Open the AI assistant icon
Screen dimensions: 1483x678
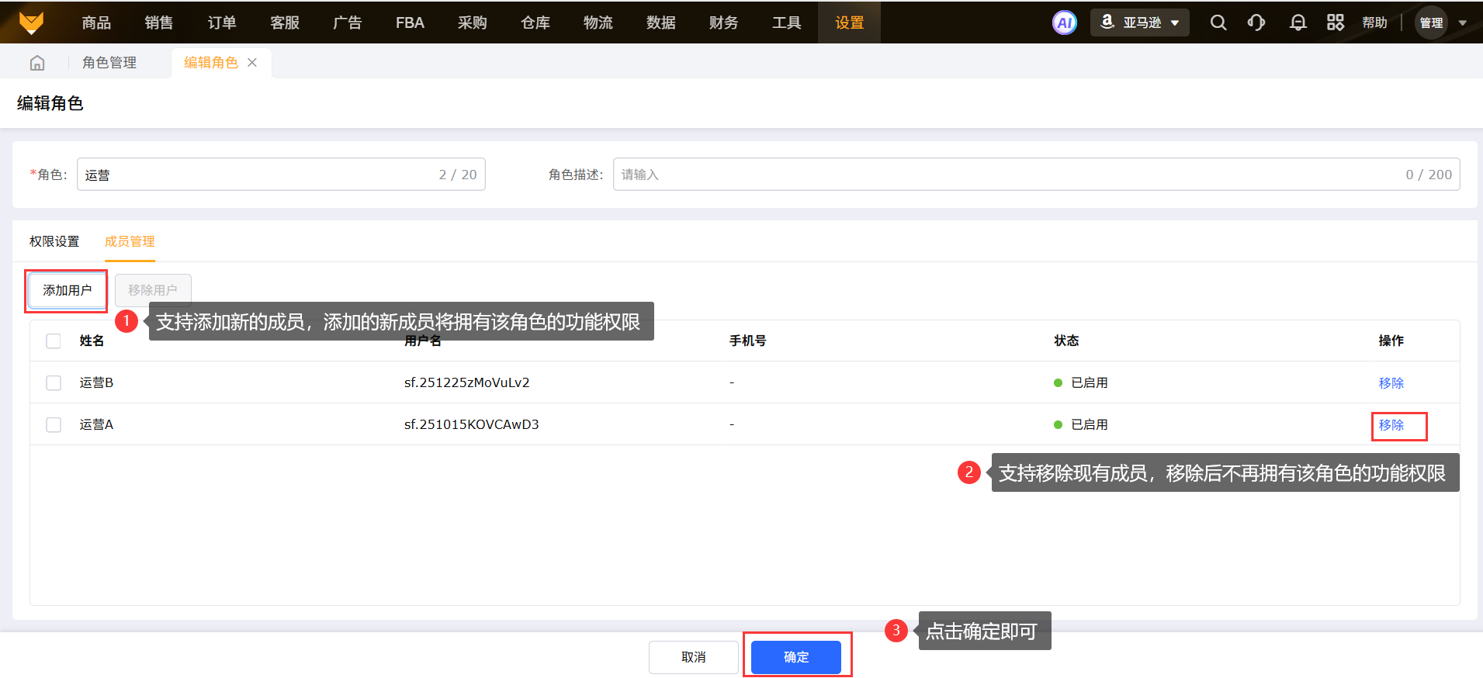pyautogui.click(x=1064, y=22)
